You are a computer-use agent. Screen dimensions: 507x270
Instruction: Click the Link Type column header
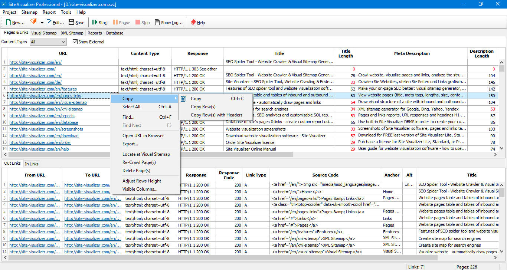(256, 175)
